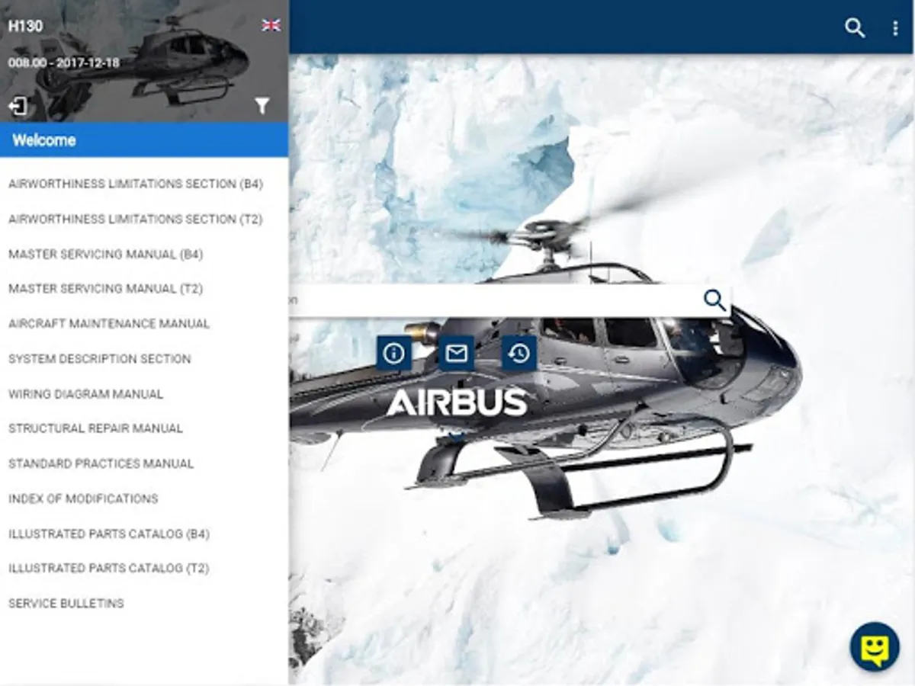Click the information icon button
915x686 pixels.
tap(393, 354)
